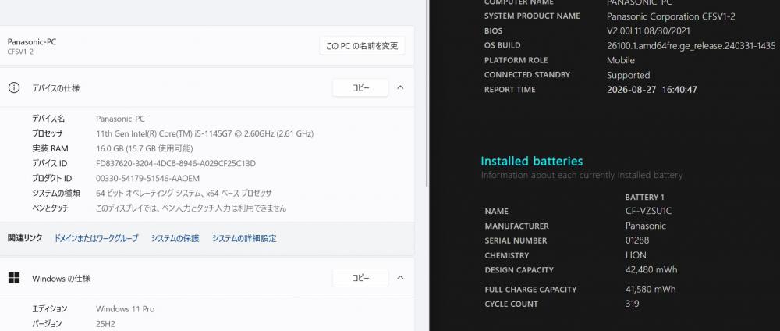
Task: Click the FULL CHARGE CAPACITY value
Action: coord(651,289)
